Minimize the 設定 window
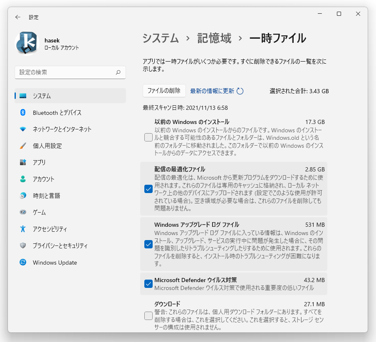Viewport: 376px width, 342px height. point(320,14)
